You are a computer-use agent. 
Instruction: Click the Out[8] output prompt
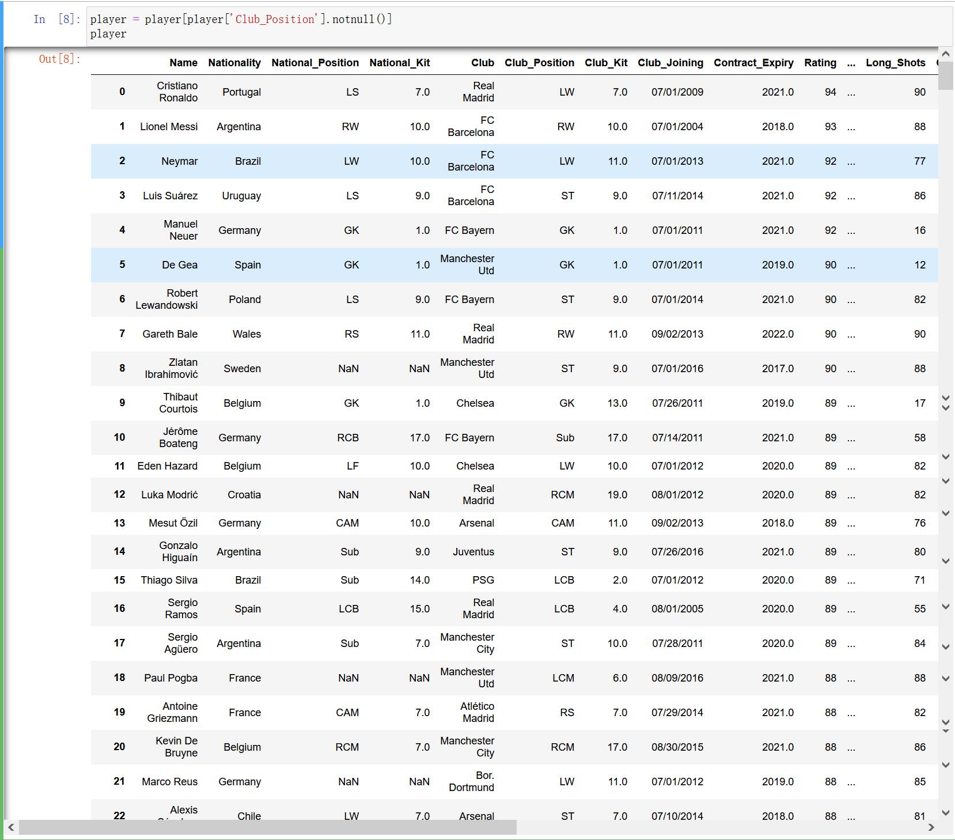point(60,59)
